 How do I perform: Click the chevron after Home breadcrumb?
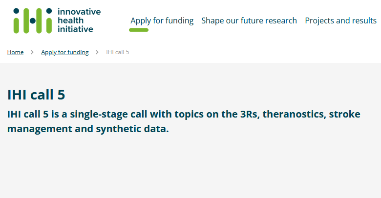[x=32, y=52]
